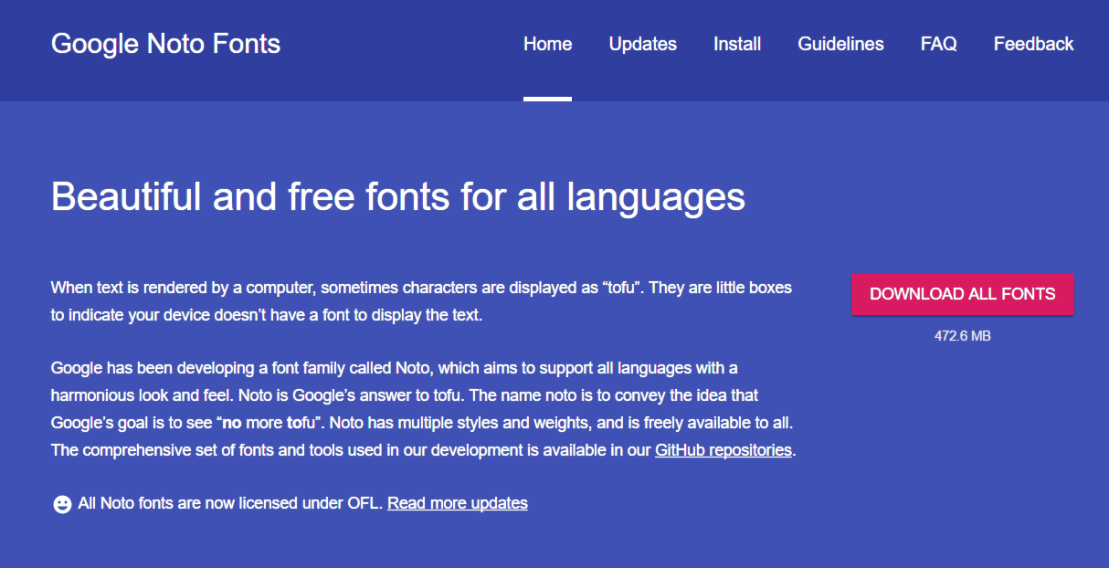
Task: Navigate to the Guidelines page
Action: point(840,44)
